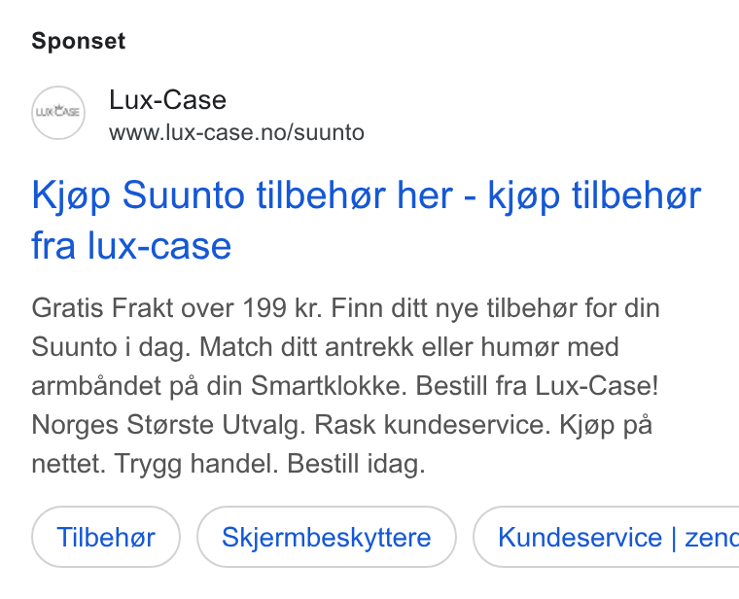Click the Sponset label
Image resolution: width=739 pixels, height=599 pixels.
coord(78,41)
